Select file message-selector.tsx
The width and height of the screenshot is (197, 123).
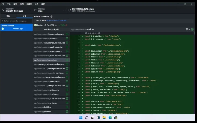click(51, 68)
